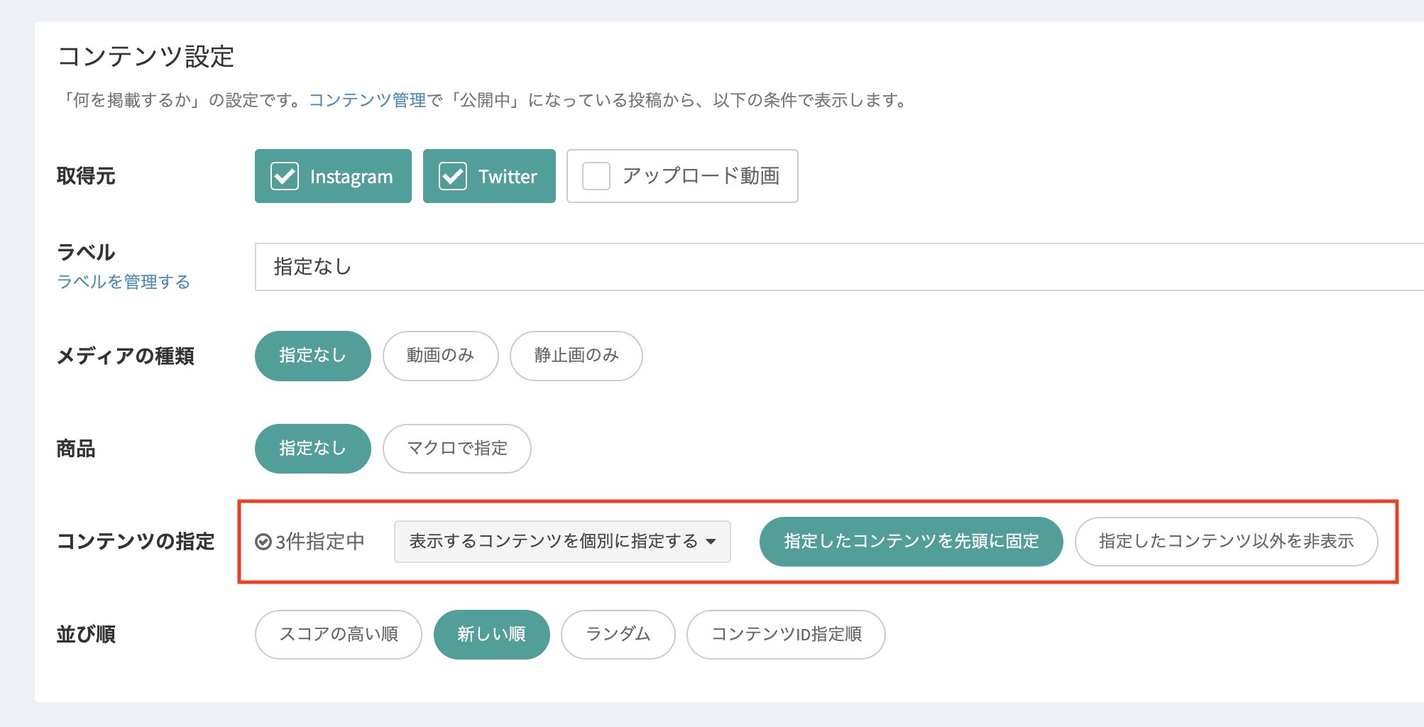The image size is (1424, 727).
Task: Click the dropdown caret on 表示するコンテンツを個別に指定する
Action: [711, 542]
